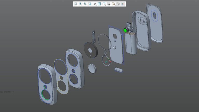
Task: Click the coordinate system triad
Action: click(x=106, y=62)
